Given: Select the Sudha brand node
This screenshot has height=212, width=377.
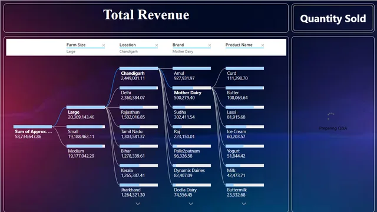Looking at the screenshot, I should click(x=191, y=112).
